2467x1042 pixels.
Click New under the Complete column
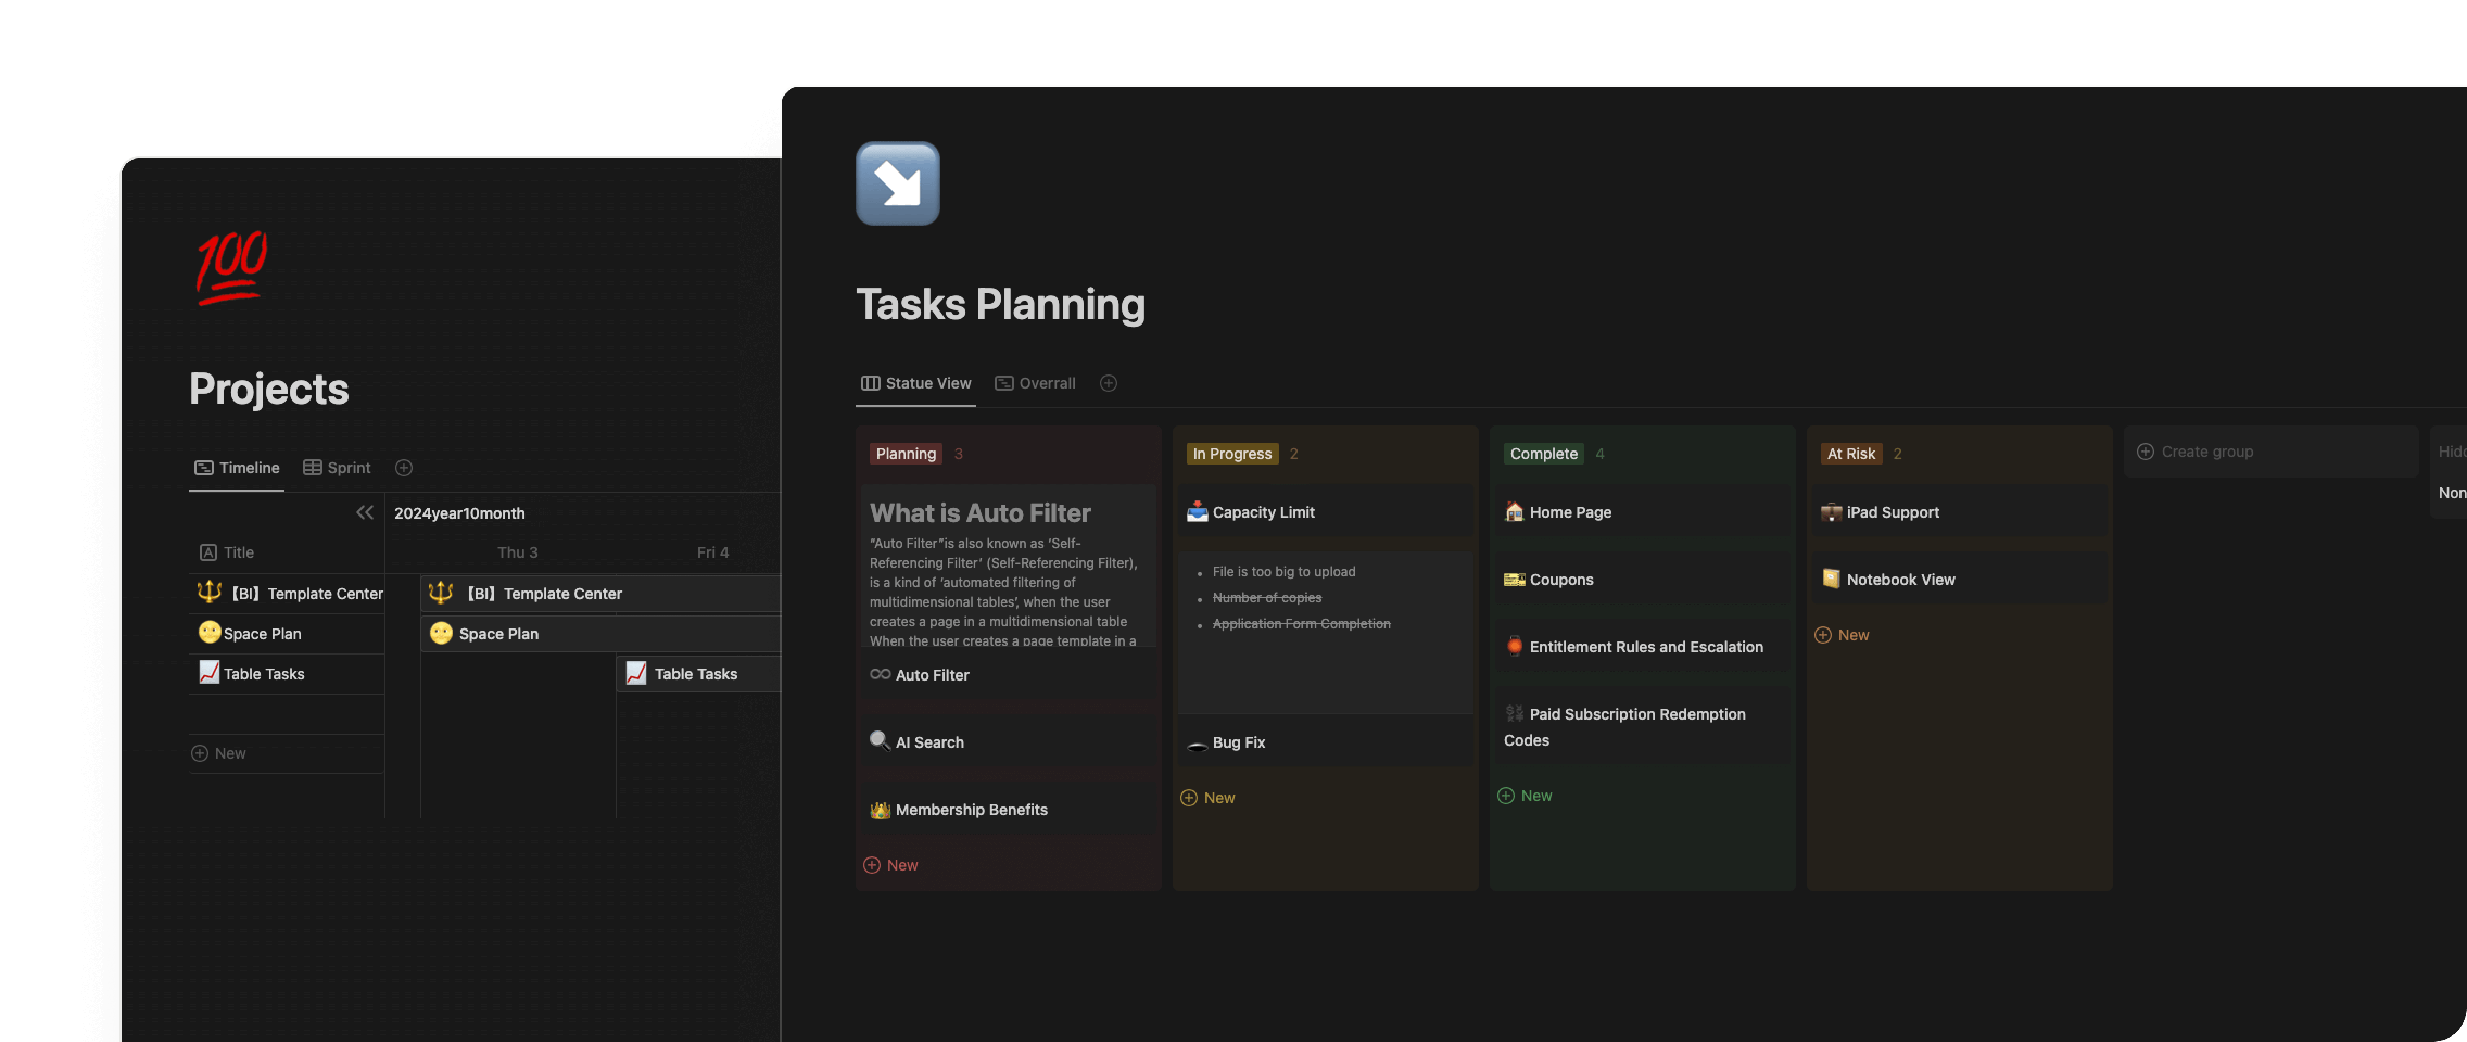click(1525, 795)
